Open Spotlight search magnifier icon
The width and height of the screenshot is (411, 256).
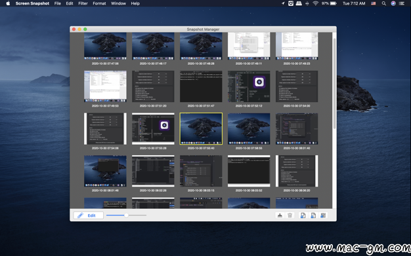click(x=383, y=3)
